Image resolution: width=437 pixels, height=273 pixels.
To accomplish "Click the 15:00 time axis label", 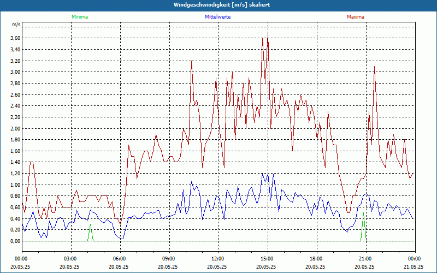I will (x=268, y=259).
